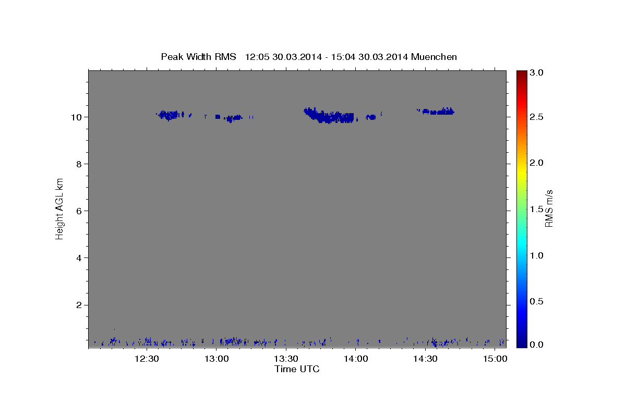Click the 12:30 time tick label
This screenshot has width=626, height=417.
[x=147, y=359]
